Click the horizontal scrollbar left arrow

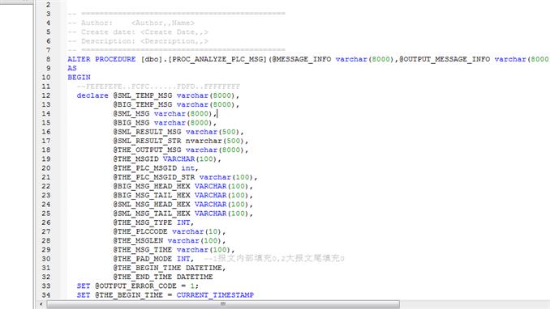(x=41, y=304)
